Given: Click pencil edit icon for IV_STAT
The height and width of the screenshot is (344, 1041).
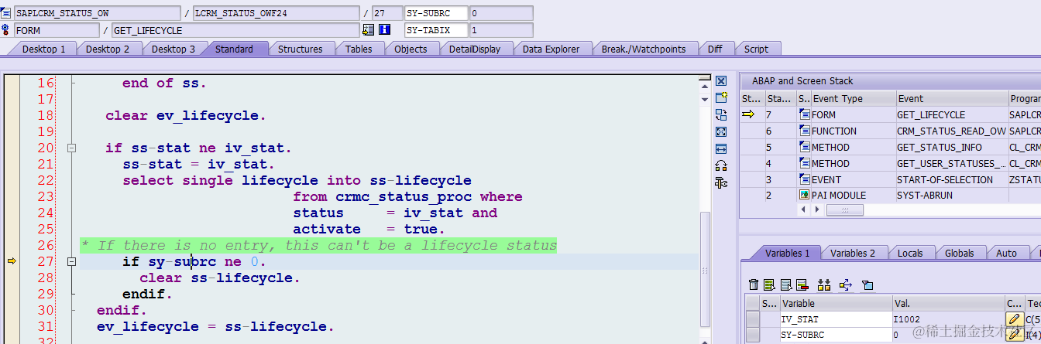Looking at the screenshot, I should [1013, 319].
